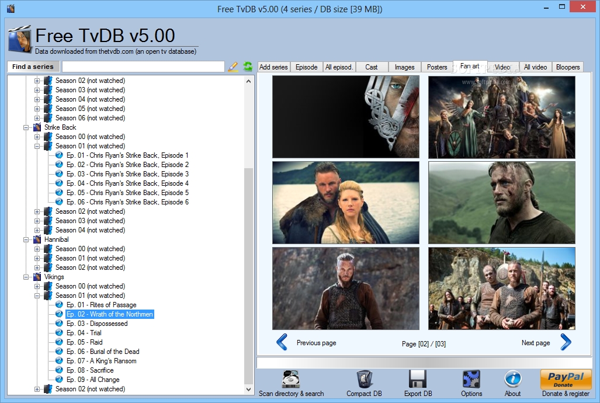This screenshot has height=403, width=600.
Task: Click the question icon beside Strike Back Episode 4
Action: tap(59, 183)
